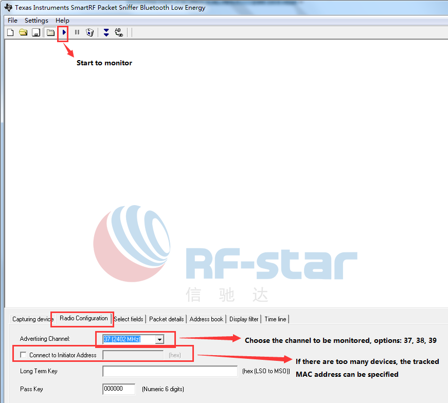Click the Texas Instruments title bar logo

pos(8,7)
